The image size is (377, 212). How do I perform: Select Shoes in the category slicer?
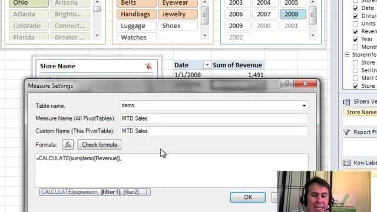pyautogui.click(x=178, y=26)
